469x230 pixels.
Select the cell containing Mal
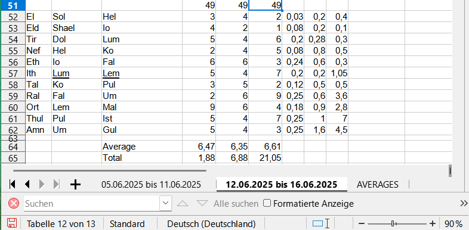point(142,107)
